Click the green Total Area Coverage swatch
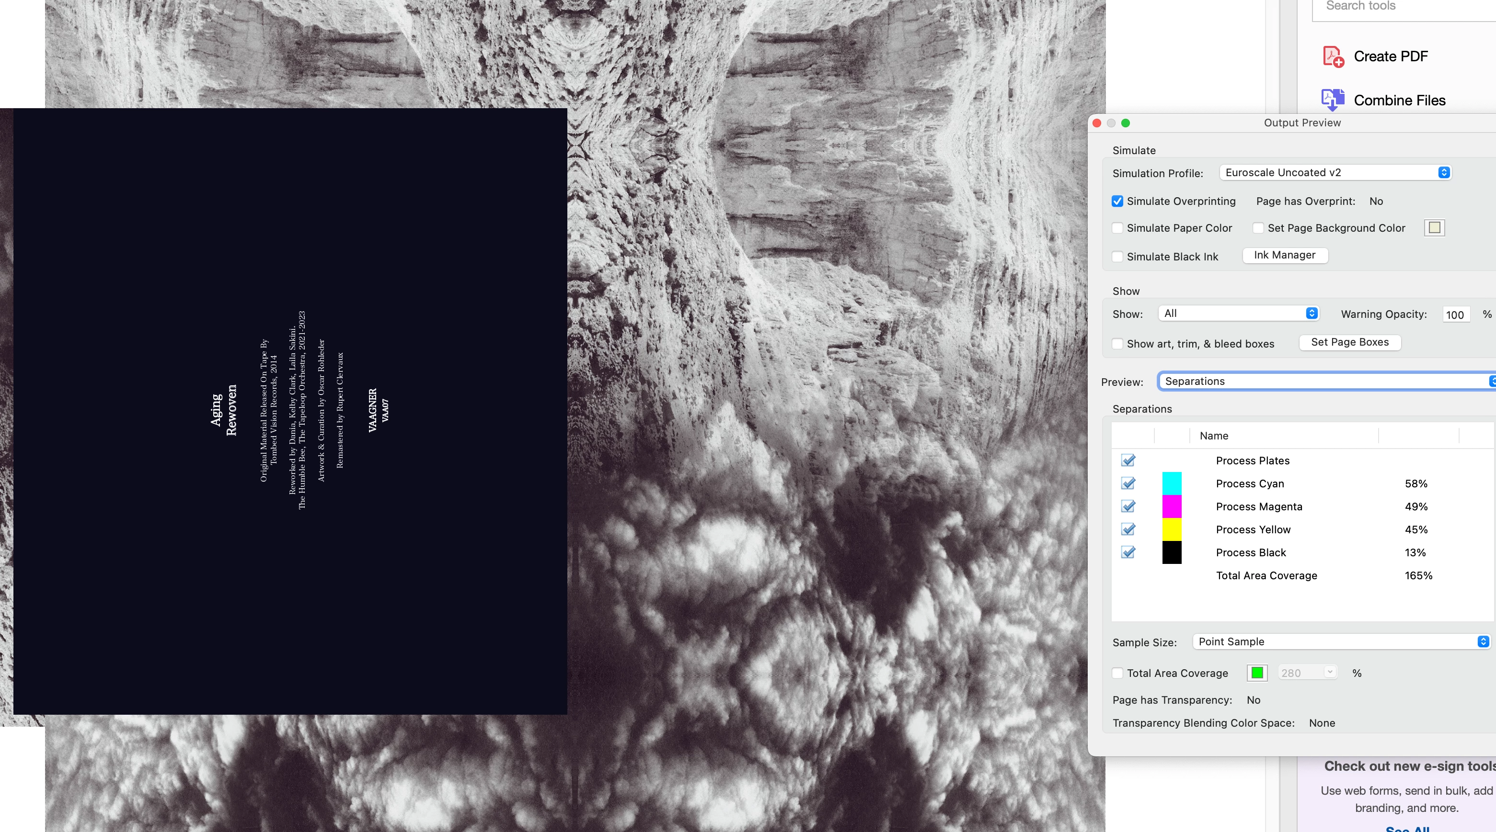This screenshot has height=832, width=1496. (x=1257, y=673)
